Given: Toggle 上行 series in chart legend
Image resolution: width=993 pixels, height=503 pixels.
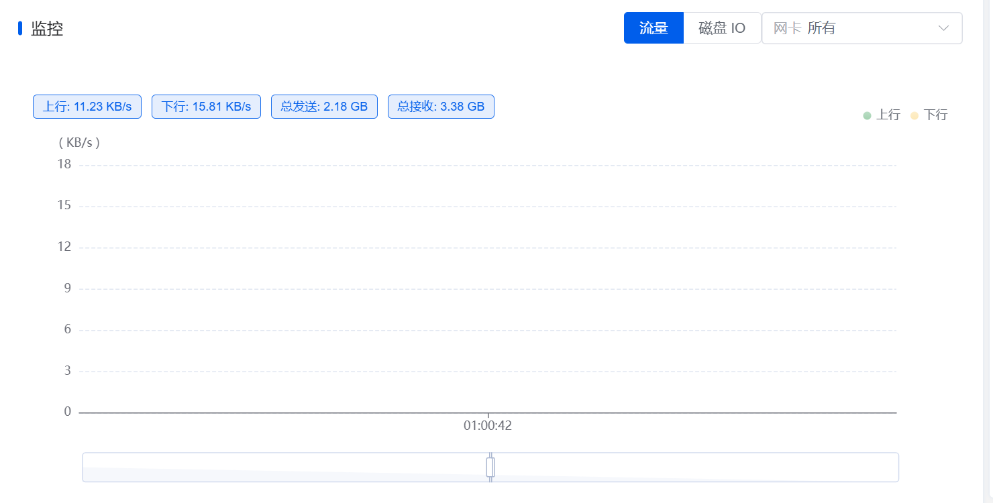Looking at the screenshot, I should pos(882,115).
